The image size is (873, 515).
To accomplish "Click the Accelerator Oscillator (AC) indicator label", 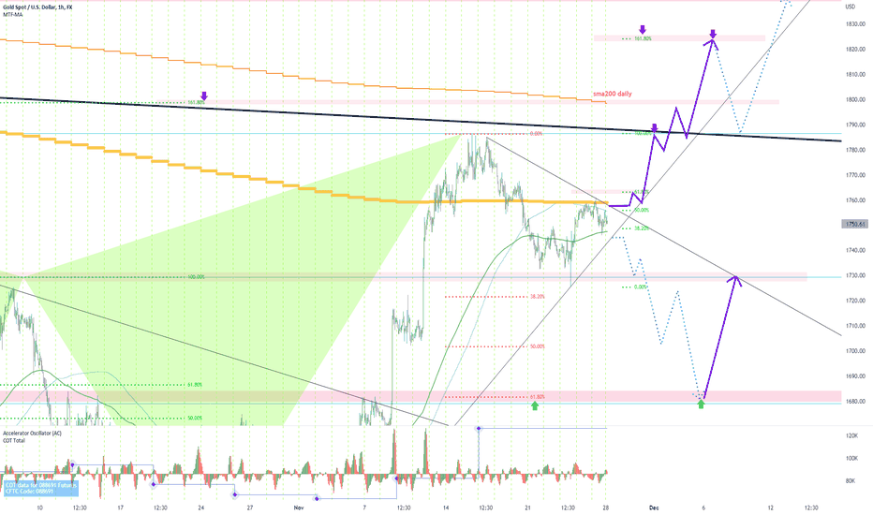I will pyautogui.click(x=32, y=434).
